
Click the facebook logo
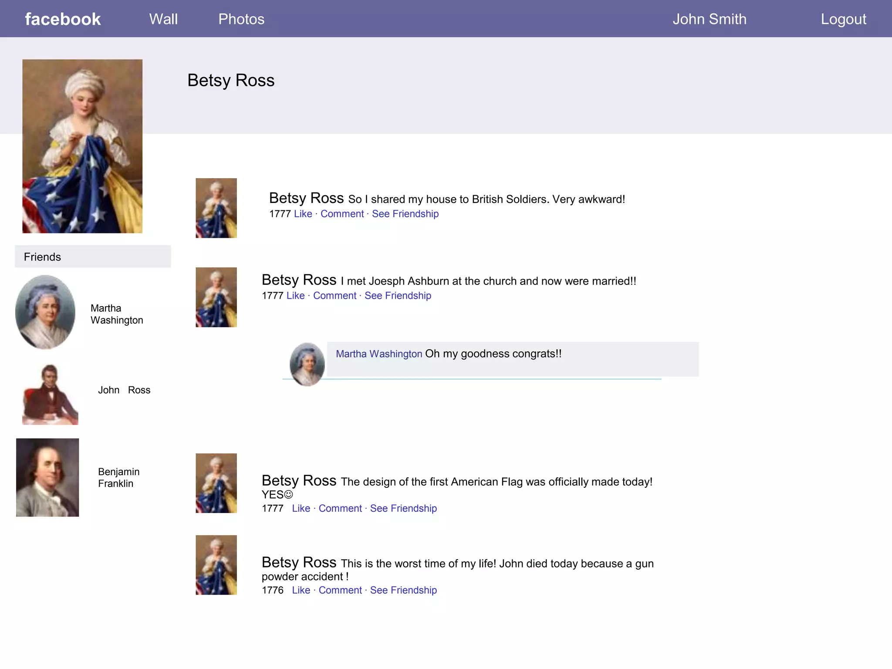(x=63, y=19)
